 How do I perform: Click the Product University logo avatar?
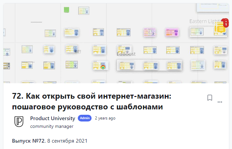click(x=19, y=122)
